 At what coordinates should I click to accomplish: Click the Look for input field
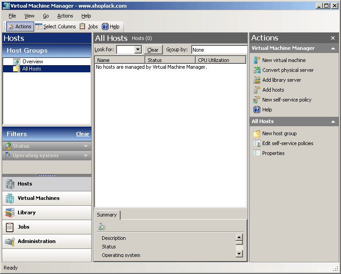coord(126,49)
